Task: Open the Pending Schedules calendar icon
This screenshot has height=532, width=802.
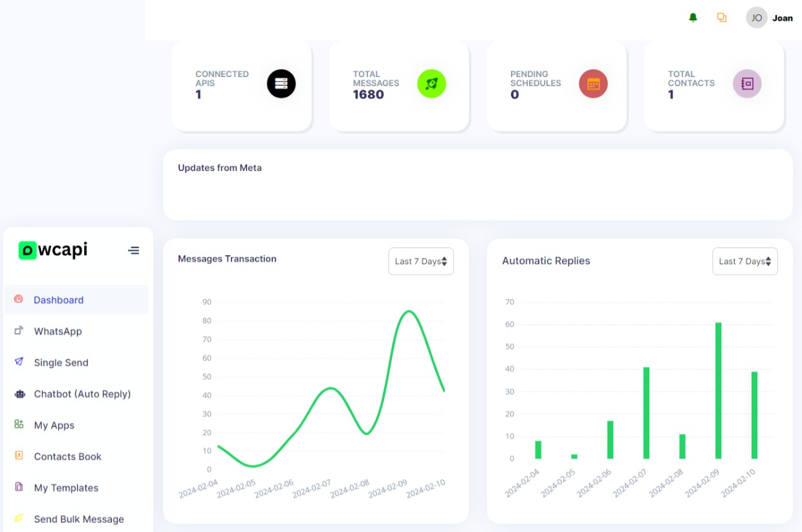Action: pyautogui.click(x=593, y=83)
